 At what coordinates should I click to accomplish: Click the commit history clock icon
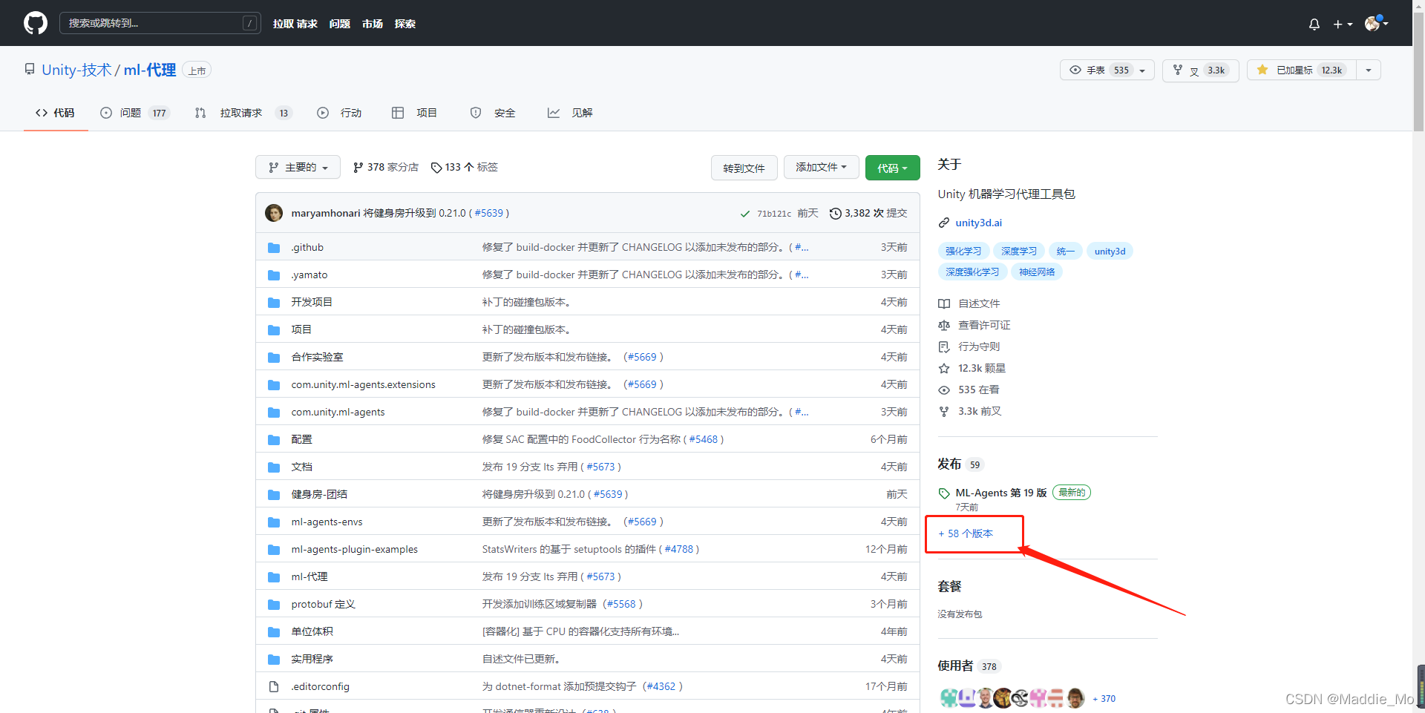[x=835, y=214]
